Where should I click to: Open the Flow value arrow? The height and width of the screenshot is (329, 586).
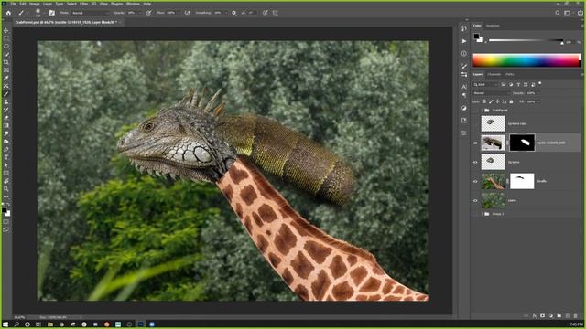tap(179, 13)
